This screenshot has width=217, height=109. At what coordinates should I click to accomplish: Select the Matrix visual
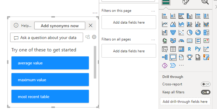click(x=181, y=49)
